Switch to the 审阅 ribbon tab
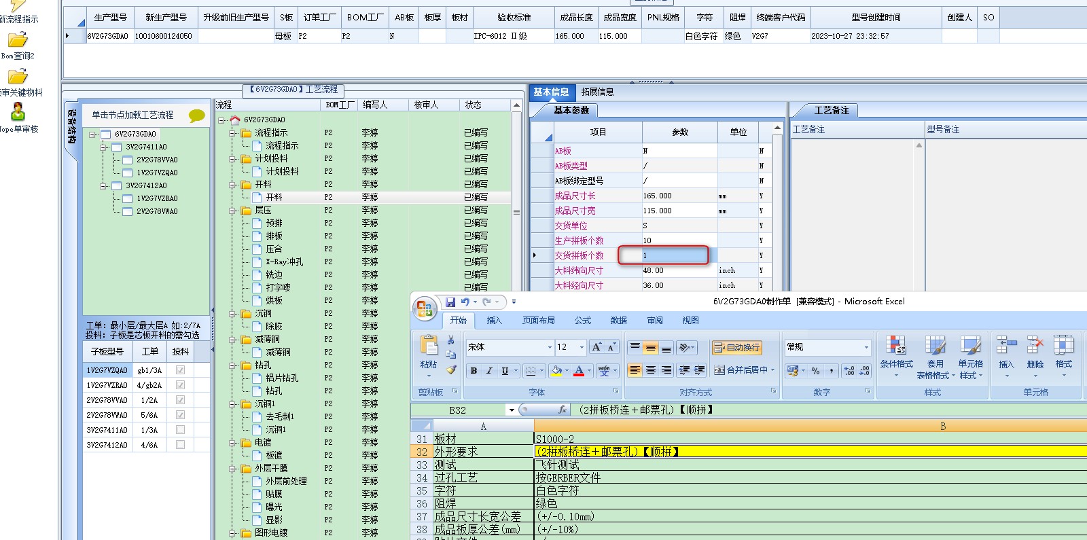The height and width of the screenshot is (540, 1087). (x=655, y=321)
